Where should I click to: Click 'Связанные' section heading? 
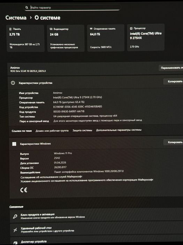[x=16, y=207]
